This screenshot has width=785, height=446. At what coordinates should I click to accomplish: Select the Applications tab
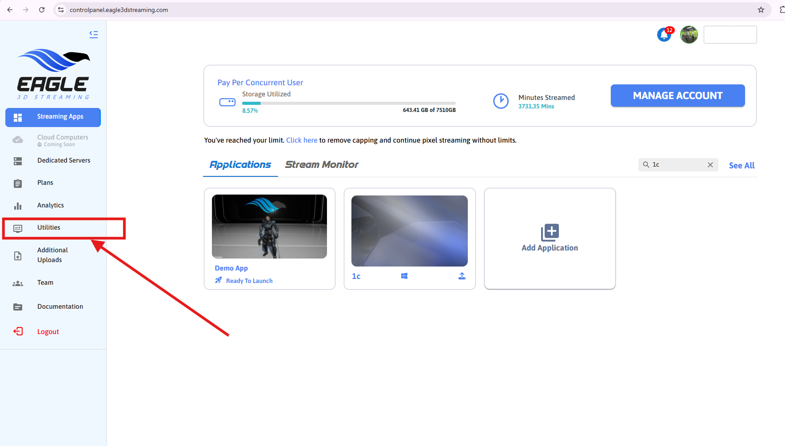pyautogui.click(x=240, y=165)
